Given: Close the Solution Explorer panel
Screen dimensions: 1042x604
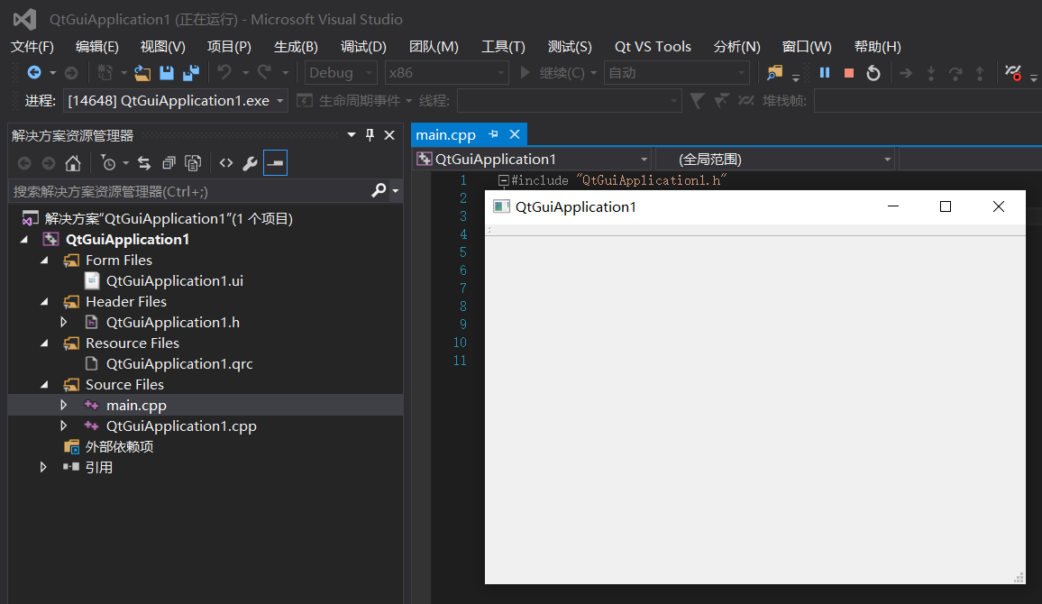Looking at the screenshot, I should click(389, 135).
